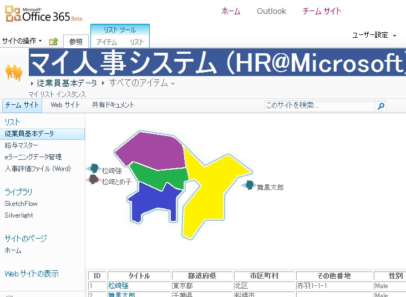Open eラーニングデータ管理 in sidebar
The image size is (406, 297).
pos(33,157)
